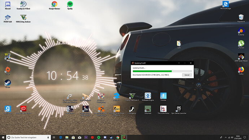Open the Steam desktop shortcut
This screenshot has width=249, height=140.
click(8, 84)
